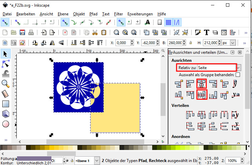This screenshot has width=252, height=165.
Task: Check 'Auswahl als Gruppe behandeln'
Action: click(x=238, y=75)
